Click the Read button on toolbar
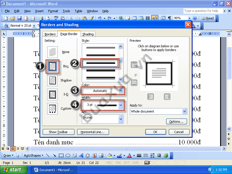Image resolution: width=232 pixels, height=174 pixels. 208,18
